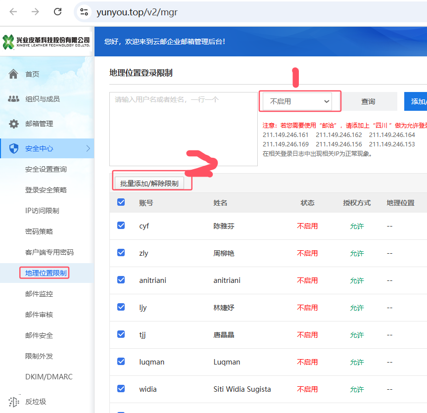
Task: Click the 反垃圾 sidebar icon
Action: coord(14,402)
